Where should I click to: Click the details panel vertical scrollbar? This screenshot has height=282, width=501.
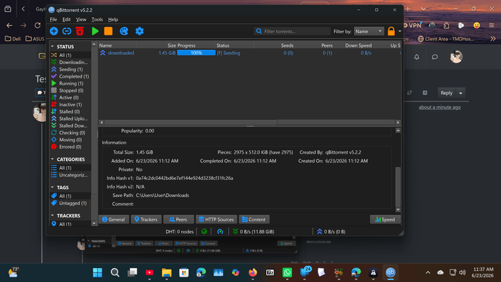[398, 186]
